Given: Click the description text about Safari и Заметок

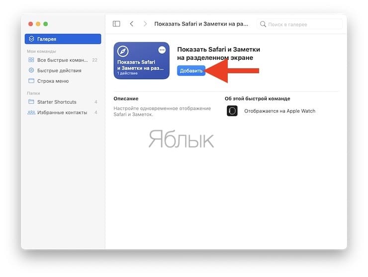Looking at the screenshot, I should [162, 112].
